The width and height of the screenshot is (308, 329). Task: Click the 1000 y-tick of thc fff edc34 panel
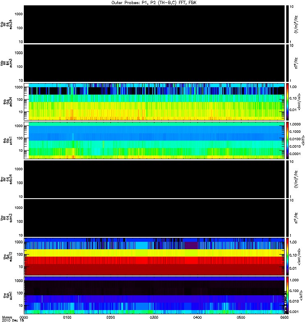(19, 169)
